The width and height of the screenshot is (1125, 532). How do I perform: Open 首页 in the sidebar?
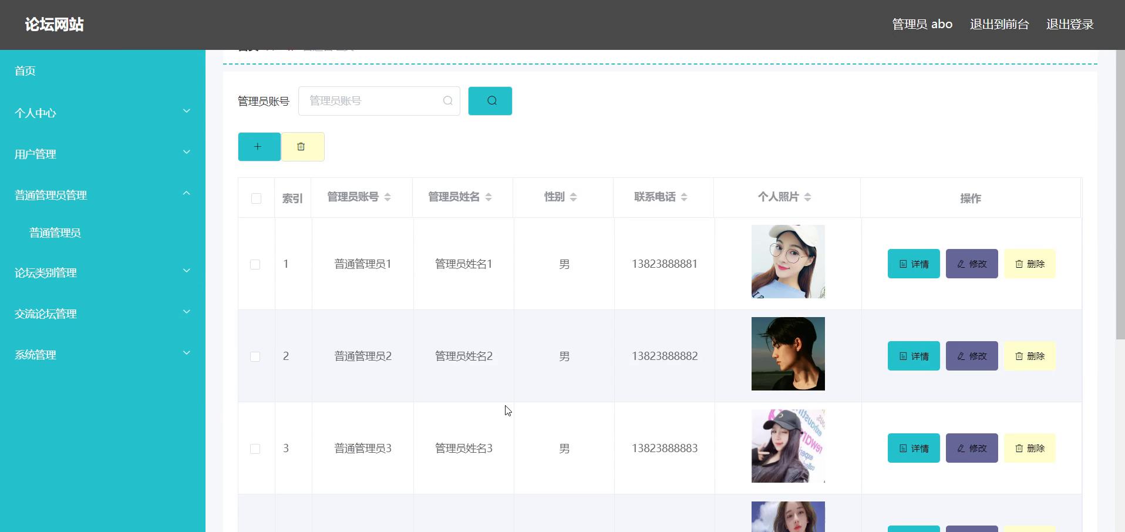(25, 71)
